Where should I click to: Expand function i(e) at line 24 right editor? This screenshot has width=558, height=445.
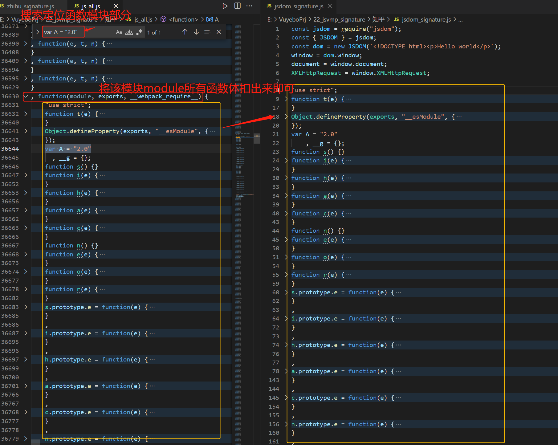click(286, 160)
